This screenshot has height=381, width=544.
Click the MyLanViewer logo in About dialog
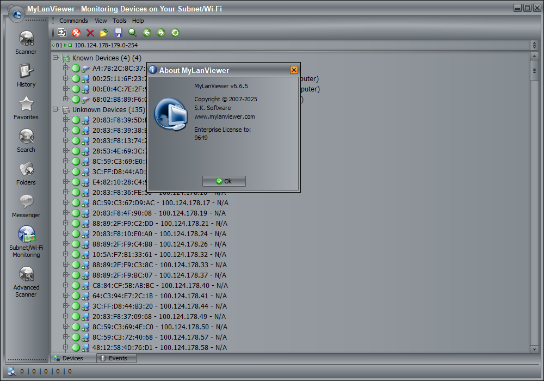pos(171,114)
